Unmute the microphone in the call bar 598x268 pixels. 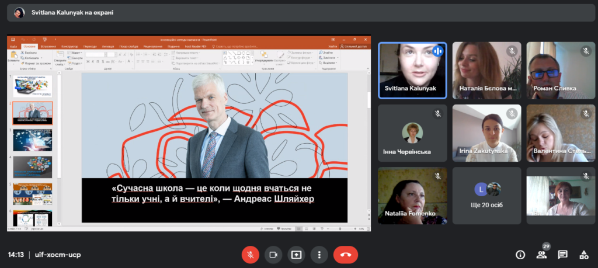pyautogui.click(x=250, y=255)
